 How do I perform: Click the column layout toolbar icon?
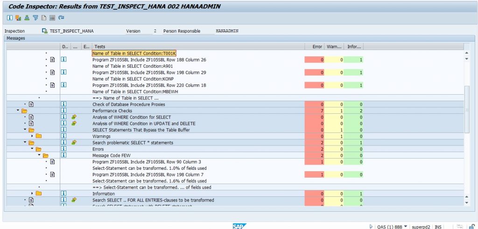coord(52,18)
